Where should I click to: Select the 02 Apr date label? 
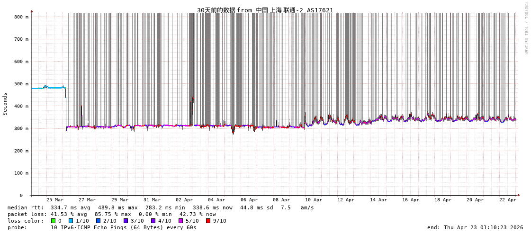click(x=184, y=200)
